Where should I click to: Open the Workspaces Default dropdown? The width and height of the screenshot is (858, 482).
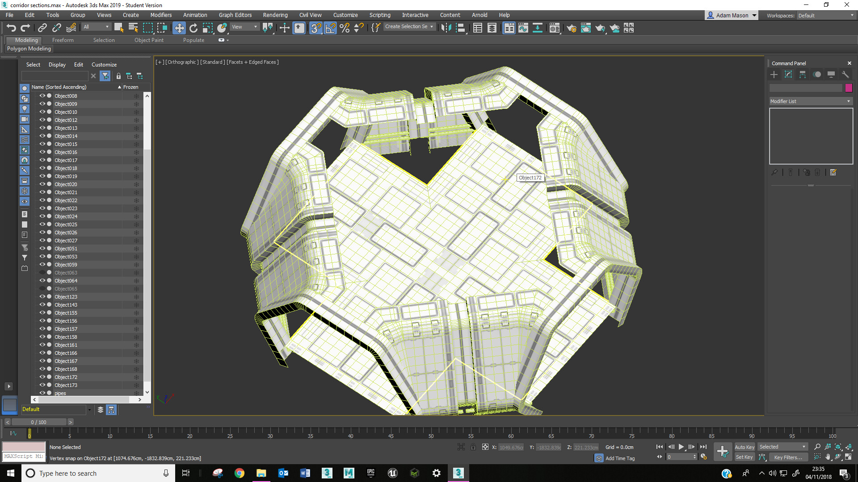(x=826, y=15)
